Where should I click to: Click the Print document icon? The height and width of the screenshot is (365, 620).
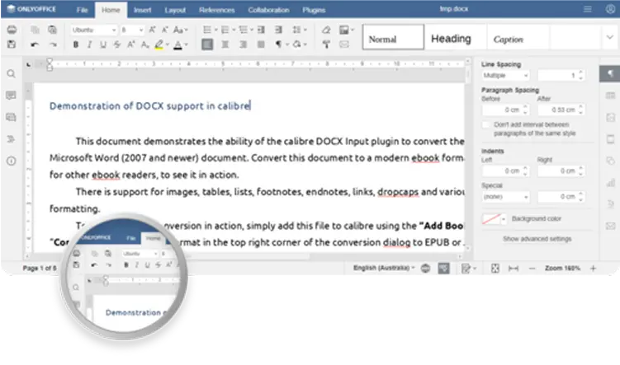pos(12,30)
